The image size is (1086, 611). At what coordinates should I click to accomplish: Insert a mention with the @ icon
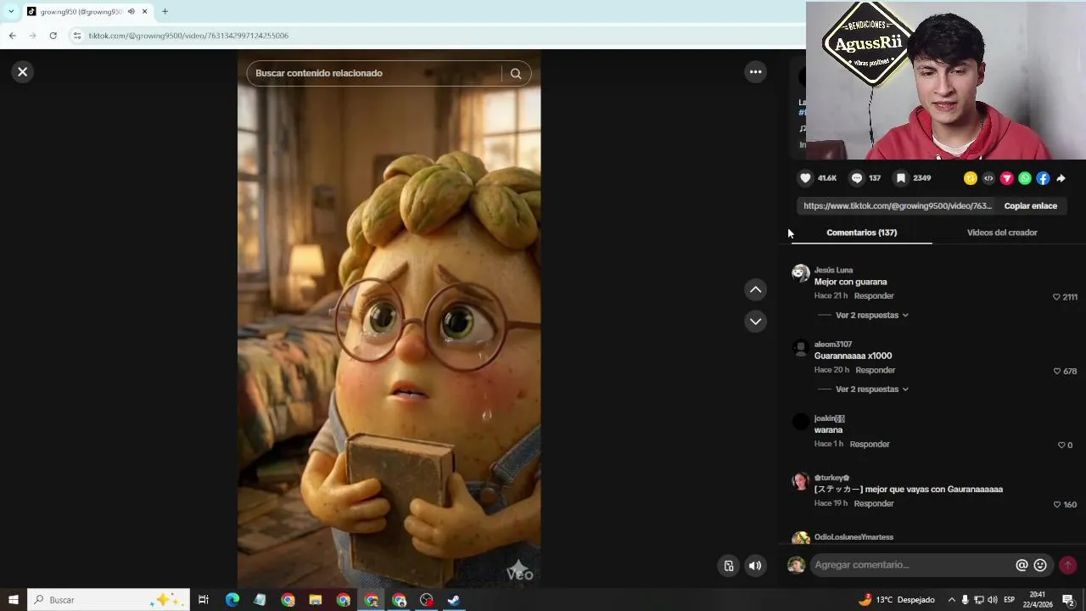pyautogui.click(x=1022, y=565)
